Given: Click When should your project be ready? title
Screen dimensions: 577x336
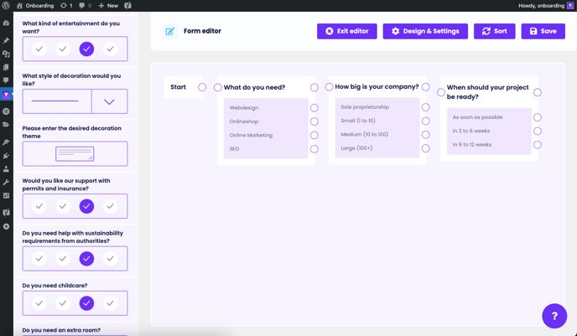Looking at the screenshot, I should click(487, 92).
